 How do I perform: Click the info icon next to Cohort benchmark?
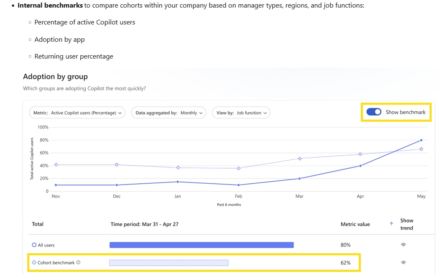(x=79, y=263)
